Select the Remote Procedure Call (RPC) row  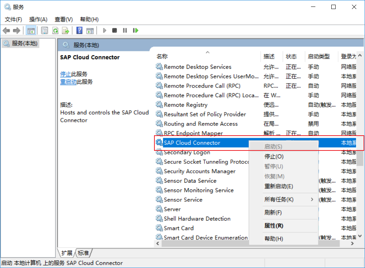[256, 86]
